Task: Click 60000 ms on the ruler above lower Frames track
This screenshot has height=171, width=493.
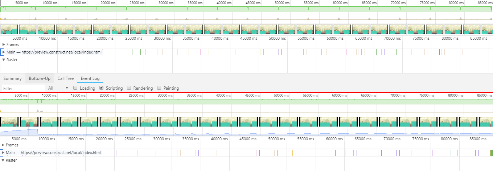Action: (x=337, y=138)
